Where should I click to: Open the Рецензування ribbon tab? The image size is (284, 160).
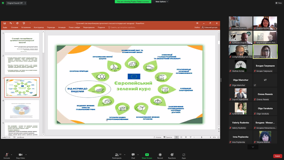point(89,27)
